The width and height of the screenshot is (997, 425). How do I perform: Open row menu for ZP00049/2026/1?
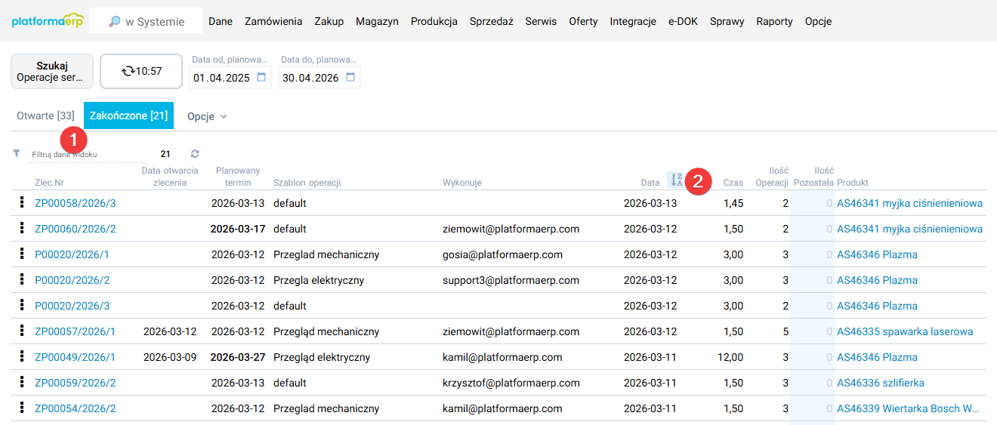[22, 357]
